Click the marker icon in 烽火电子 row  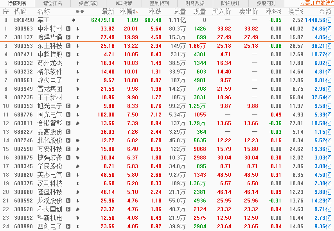click(77, 80)
